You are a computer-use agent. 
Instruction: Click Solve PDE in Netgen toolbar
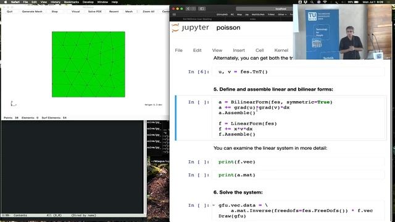click(x=94, y=12)
